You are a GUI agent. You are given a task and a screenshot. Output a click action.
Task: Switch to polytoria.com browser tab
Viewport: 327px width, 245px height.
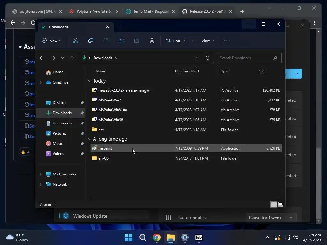[x=37, y=11]
